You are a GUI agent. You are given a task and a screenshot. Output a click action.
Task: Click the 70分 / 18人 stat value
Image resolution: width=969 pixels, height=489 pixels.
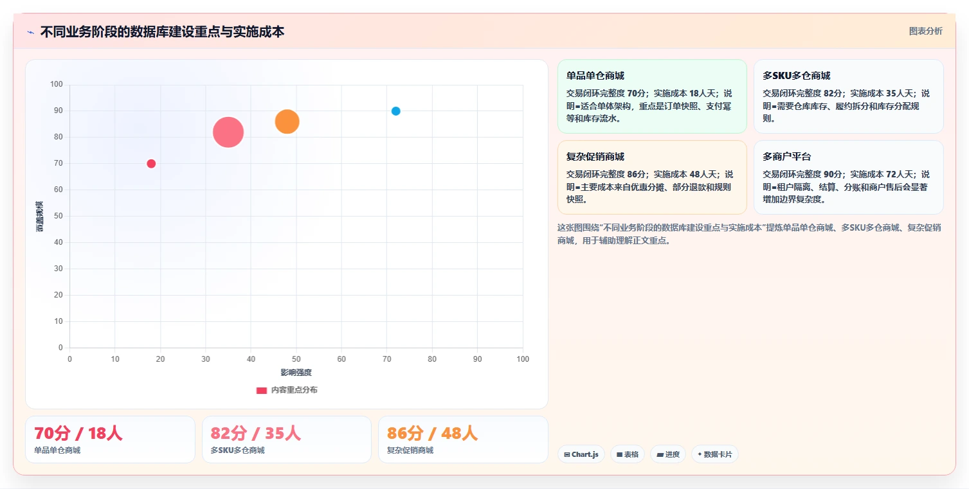tap(78, 433)
